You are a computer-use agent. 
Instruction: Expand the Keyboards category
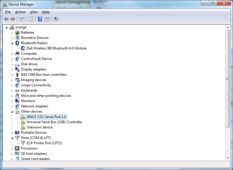[12, 91]
